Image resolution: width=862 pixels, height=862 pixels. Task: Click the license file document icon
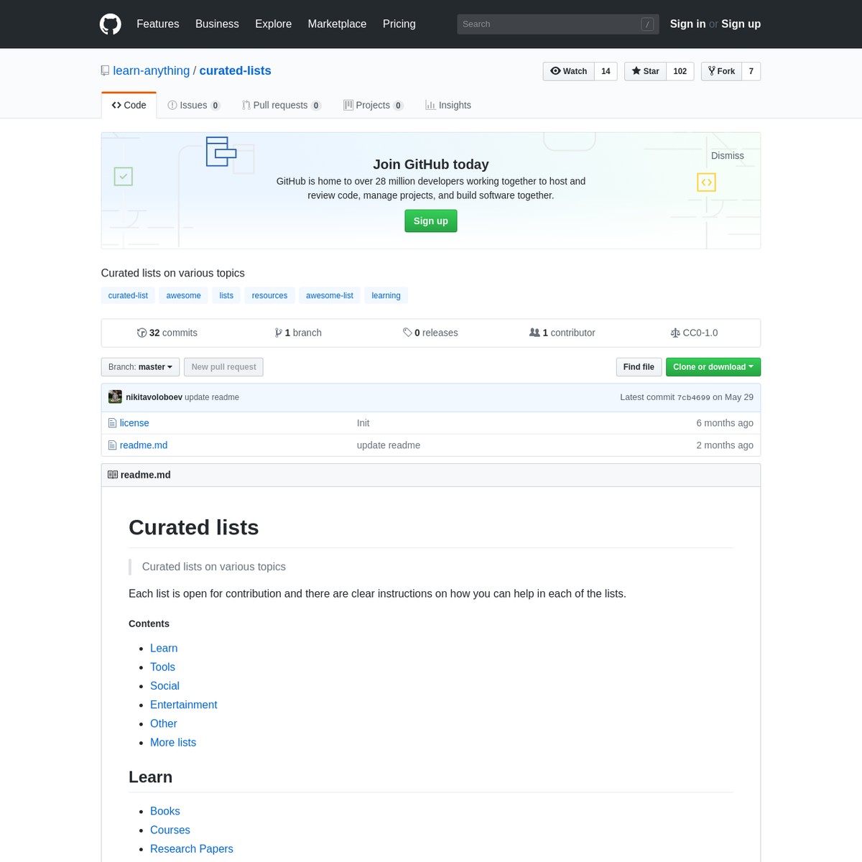[x=112, y=423]
